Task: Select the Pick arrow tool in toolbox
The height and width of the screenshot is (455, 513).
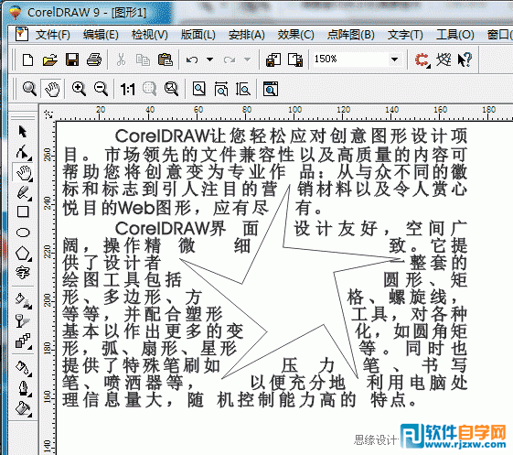Action: [23, 131]
